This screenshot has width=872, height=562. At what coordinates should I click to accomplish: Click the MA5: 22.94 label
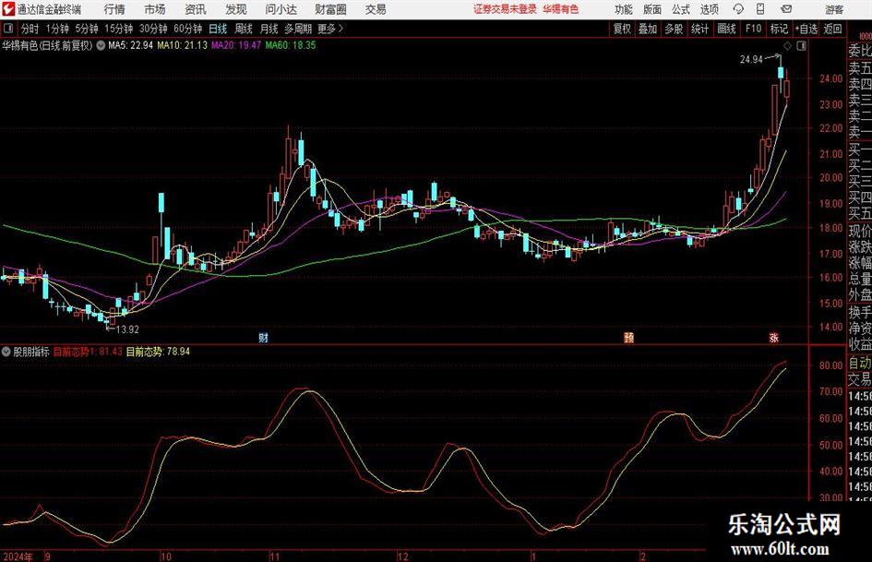130,45
